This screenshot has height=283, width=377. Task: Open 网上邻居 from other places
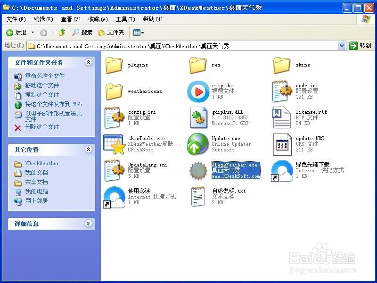point(37,201)
